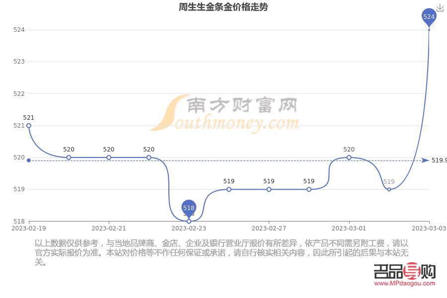Click x-axis label 2023-02-21

point(109,228)
